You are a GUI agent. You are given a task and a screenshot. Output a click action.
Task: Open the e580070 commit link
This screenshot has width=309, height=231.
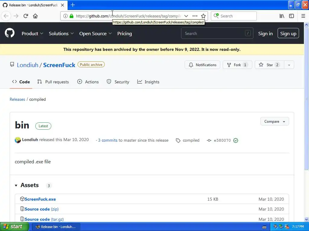pyautogui.click(x=222, y=140)
